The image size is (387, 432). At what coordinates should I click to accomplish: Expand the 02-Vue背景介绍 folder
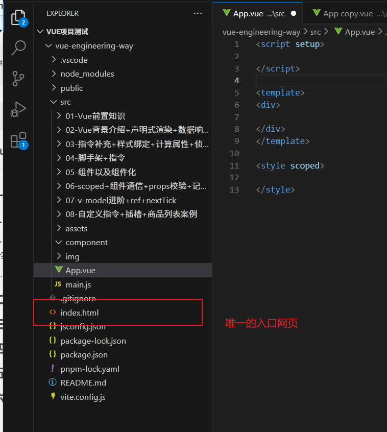[59, 130]
